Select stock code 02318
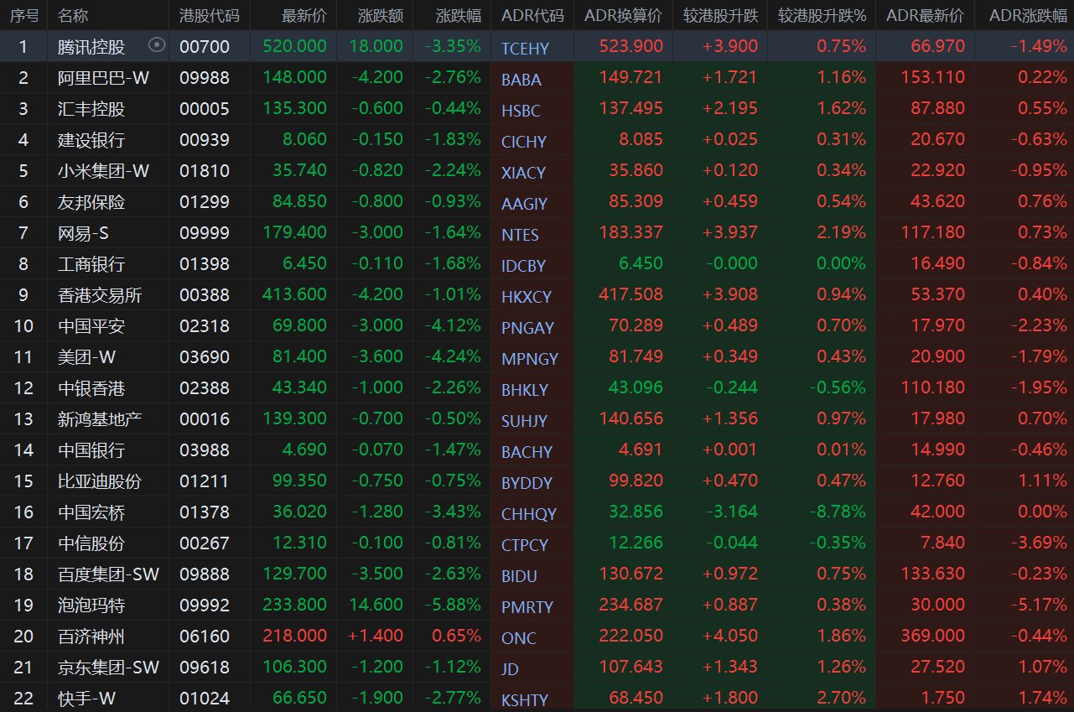1074x712 pixels. pyautogui.click(x=205, y=326)
